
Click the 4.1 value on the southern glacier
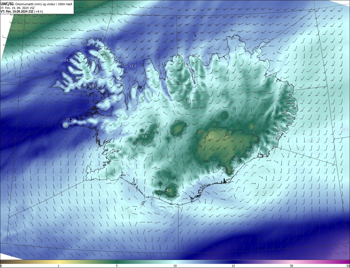click(169, 190)
